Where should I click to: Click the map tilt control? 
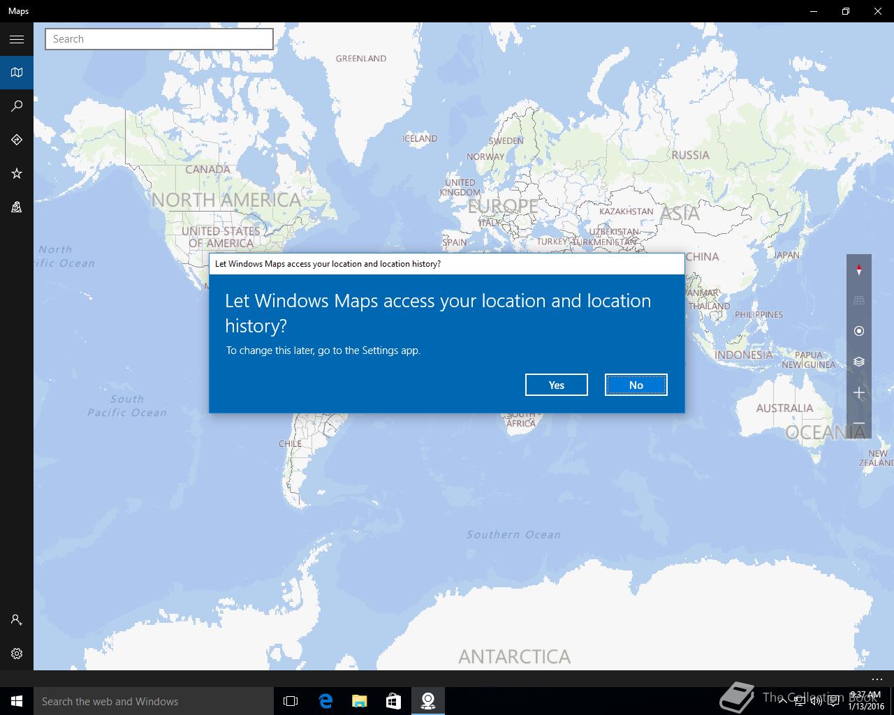[x=859, y=300]
